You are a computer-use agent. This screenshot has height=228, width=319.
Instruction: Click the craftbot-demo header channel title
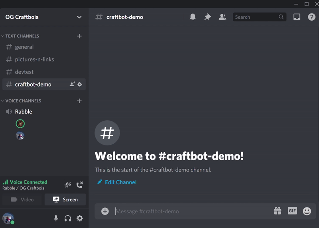pos(125,17)
